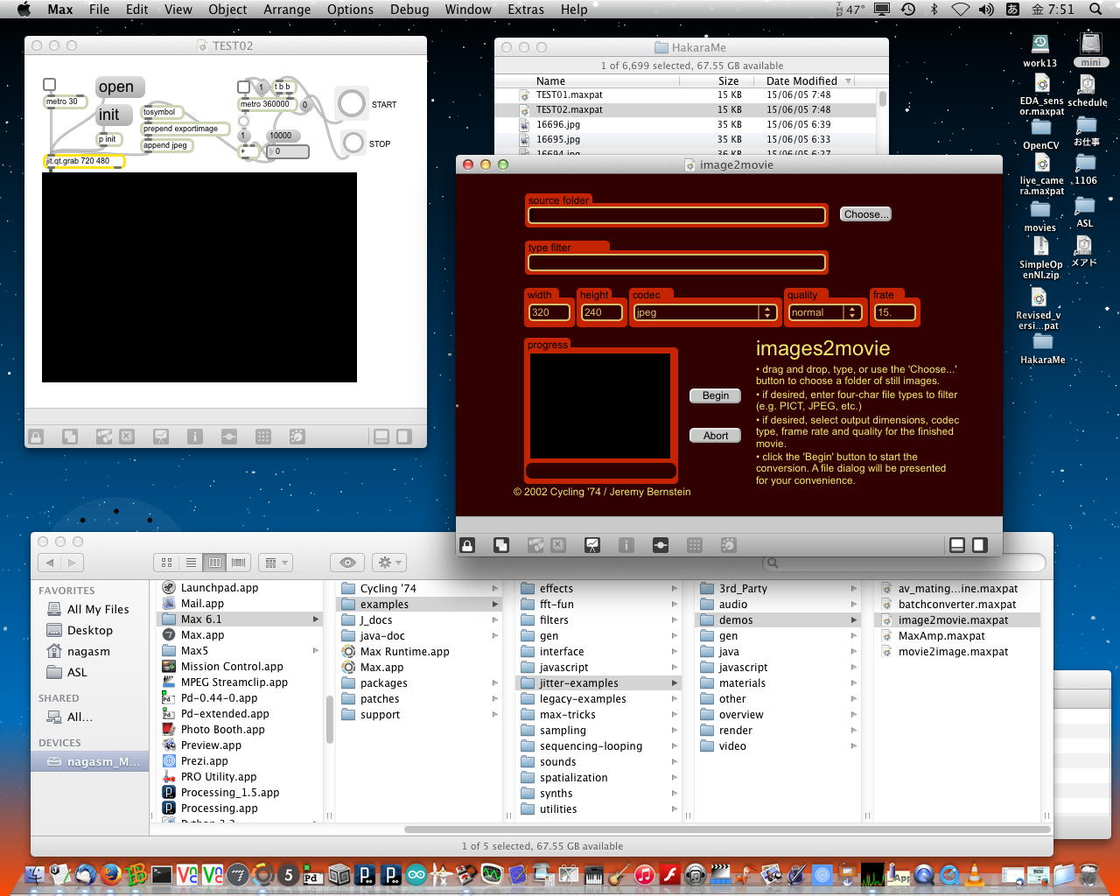Open the quality normal dropdown
The width and height of the screenshot is (1120, 896).
click(x=824, y=312)
